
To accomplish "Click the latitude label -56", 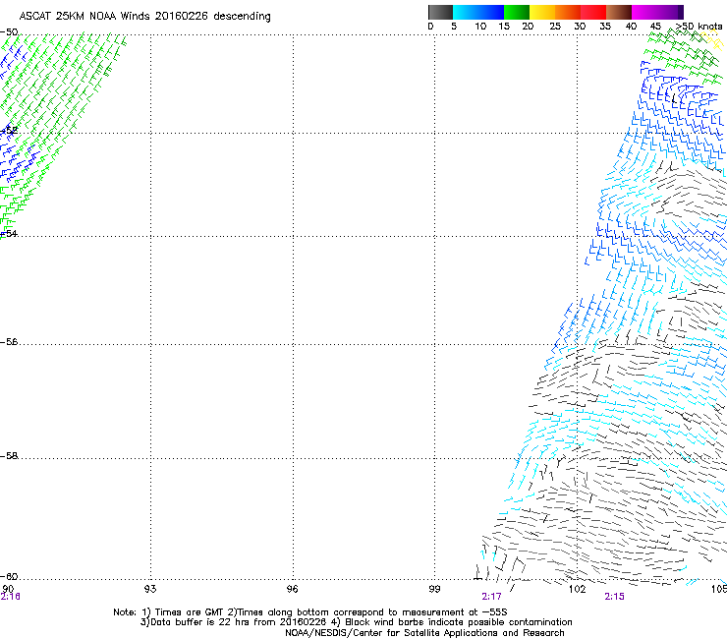I will (x=9, y=342).
